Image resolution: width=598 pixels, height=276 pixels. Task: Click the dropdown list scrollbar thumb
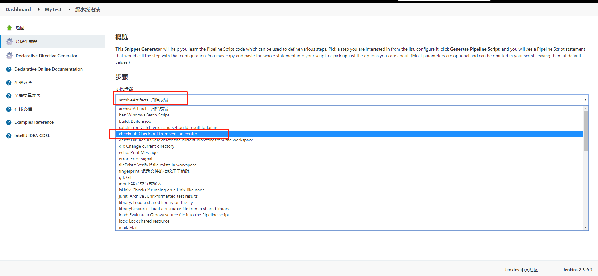click(586, 131)
